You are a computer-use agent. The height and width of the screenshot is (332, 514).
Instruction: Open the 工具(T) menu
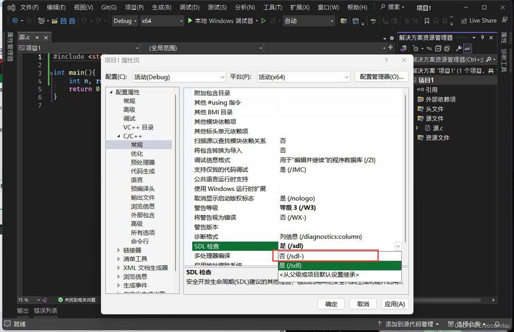pyautogui.click(x=272, y=7)
